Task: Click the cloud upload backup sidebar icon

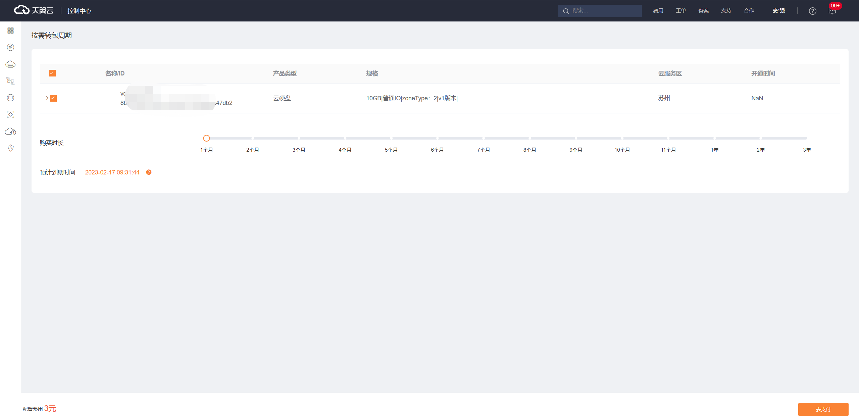Action: [10, 131]
